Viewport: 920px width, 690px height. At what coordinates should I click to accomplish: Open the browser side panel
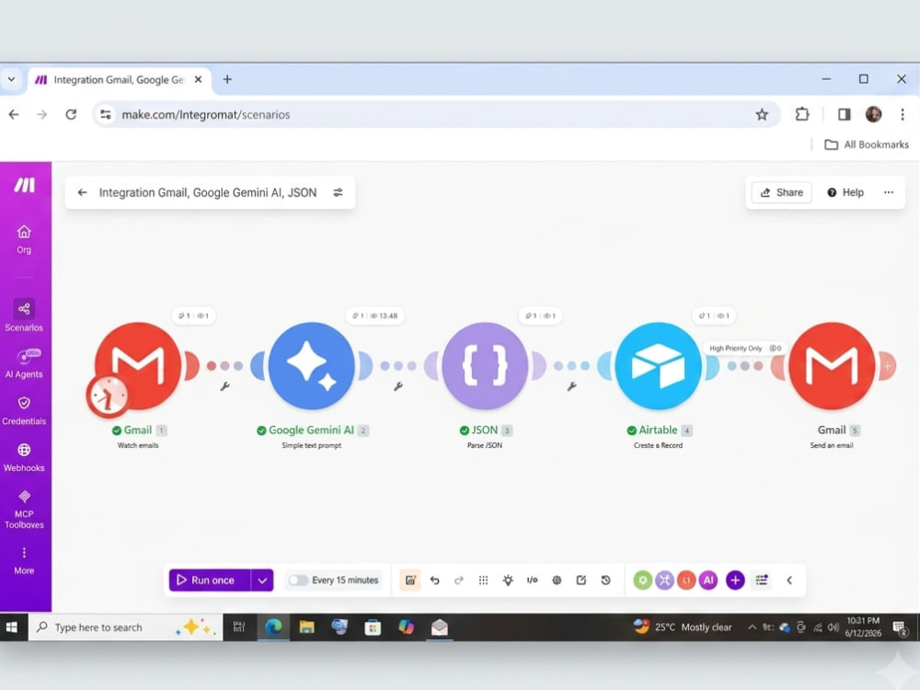[x=845, y=114]
